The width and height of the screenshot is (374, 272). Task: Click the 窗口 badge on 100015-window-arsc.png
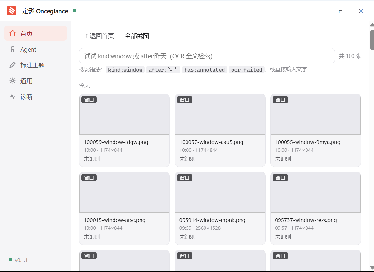pyautogui.click(x=89, y=178)
